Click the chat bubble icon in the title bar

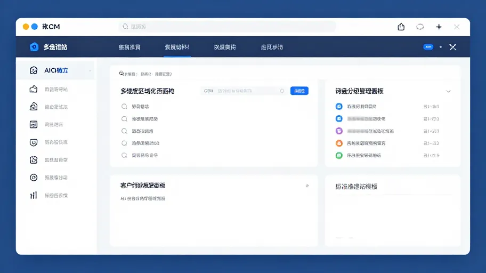(420, 27)
